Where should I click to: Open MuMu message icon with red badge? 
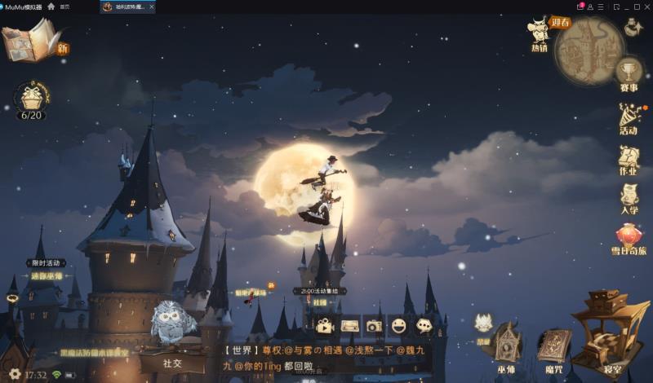click(580, 7)
